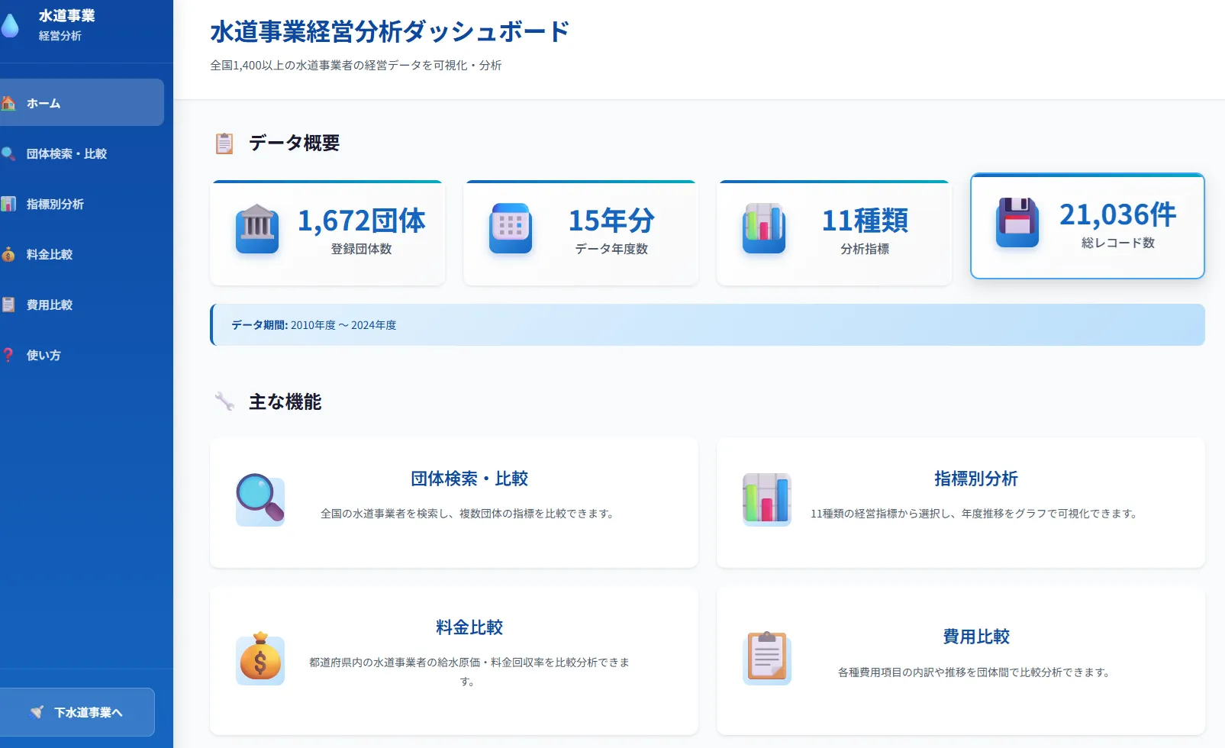Click the clipboard icon next to データ概要

224,143
